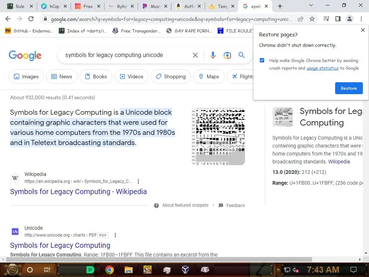Search by image camera icon
Viewport: 369px width, 277px height.
tap(227, 55)
